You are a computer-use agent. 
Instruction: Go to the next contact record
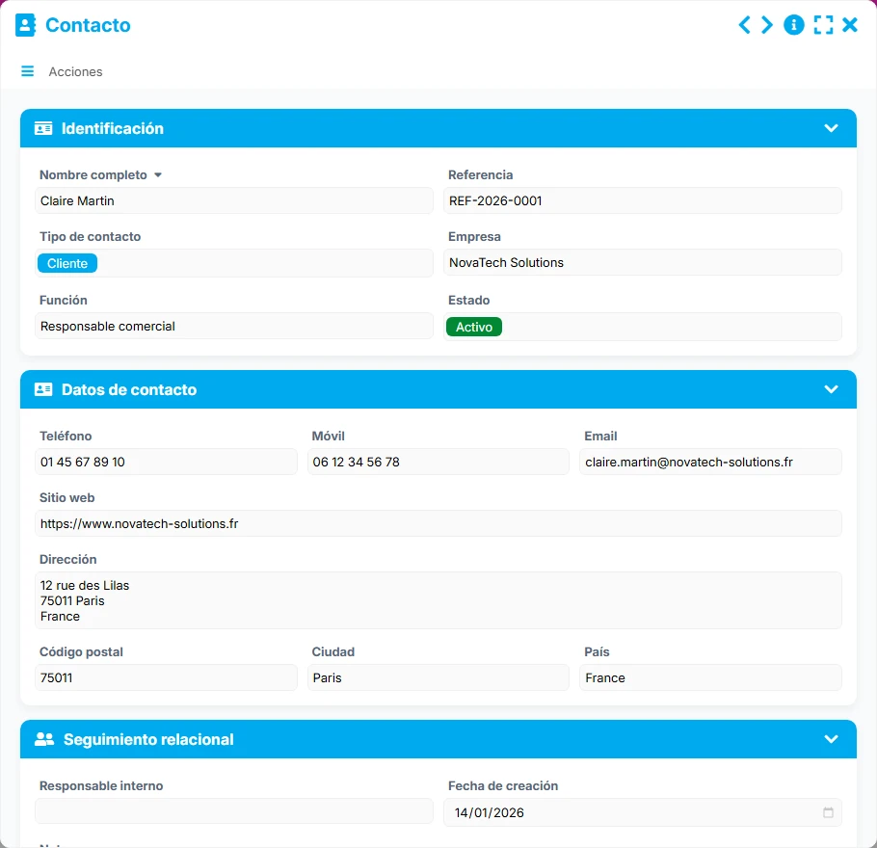767,25
